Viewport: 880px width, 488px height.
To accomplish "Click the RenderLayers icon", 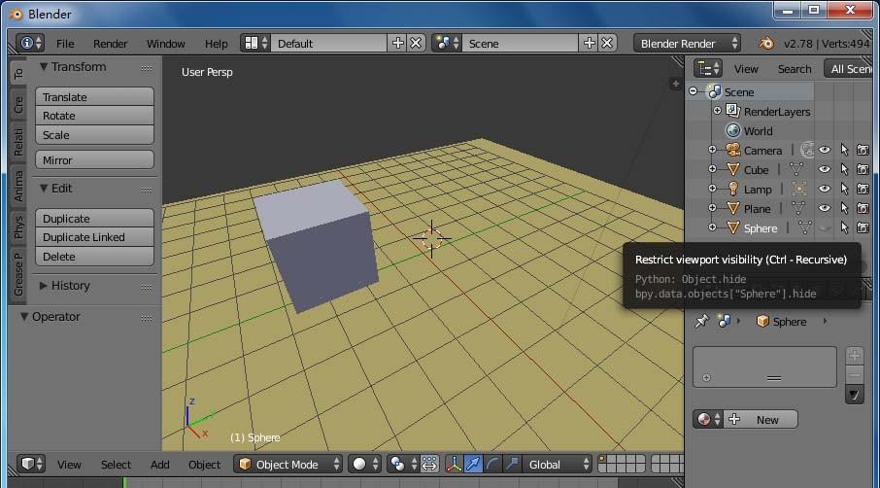I will 732,111.
